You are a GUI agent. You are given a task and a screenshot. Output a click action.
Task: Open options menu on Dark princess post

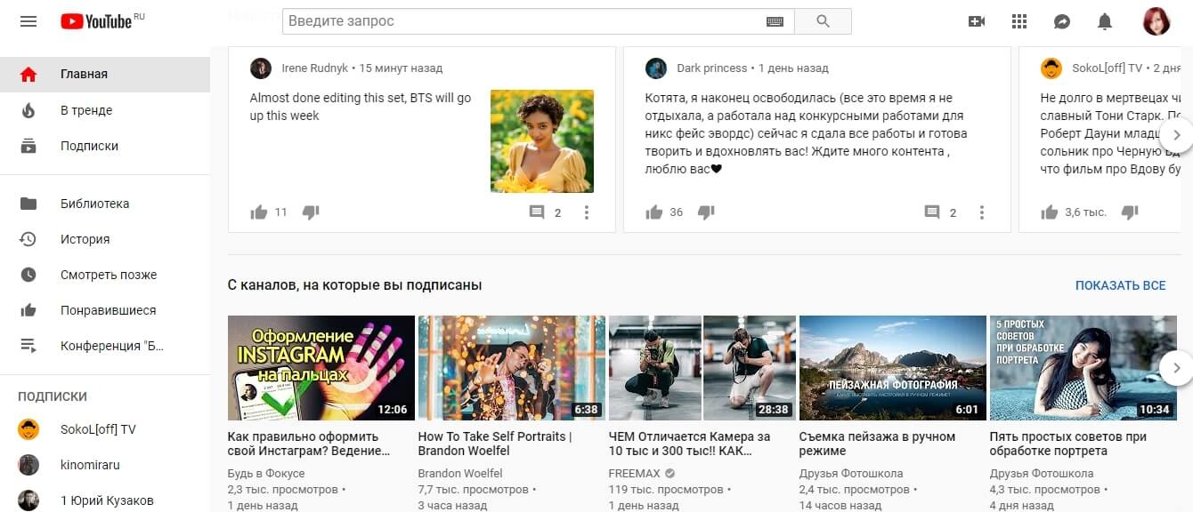[982, 212]
